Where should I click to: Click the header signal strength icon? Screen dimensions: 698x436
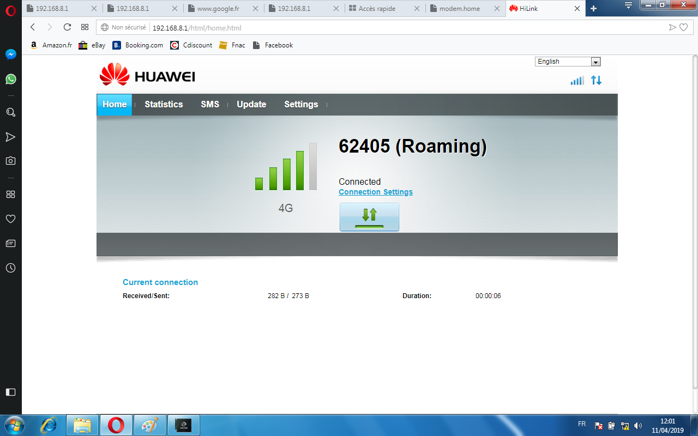tap(577, 81)
